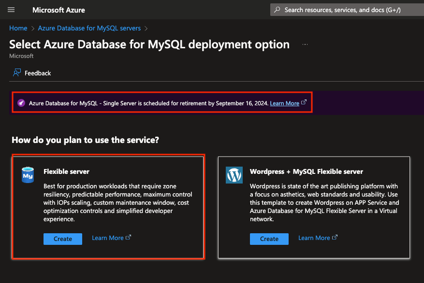The image size is (424, 283).
Task: Open Learn More link for WordPress option
Action: coord(314,238)
